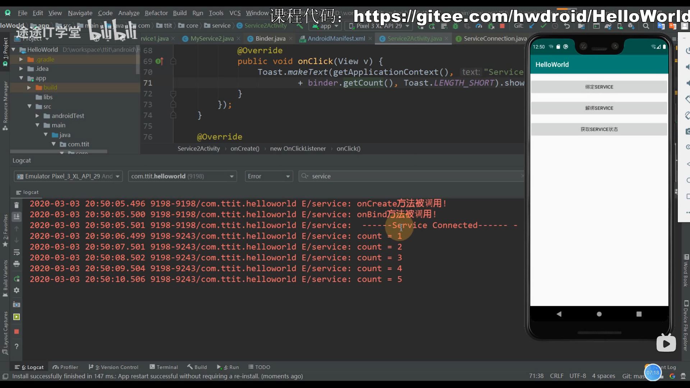Take a screen capture with camera icon

point(17,305)
